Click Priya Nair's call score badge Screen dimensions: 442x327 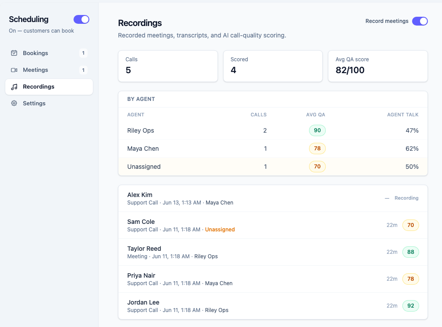(x=411, y=279)
